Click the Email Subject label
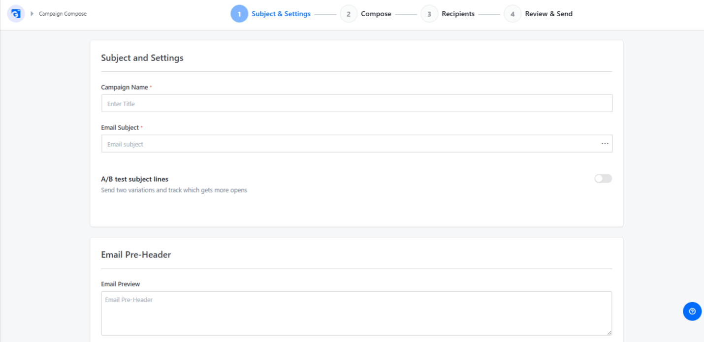This screenshot has height=342, width=704. coord(120,127)
